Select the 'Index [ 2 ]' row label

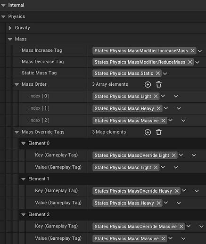39,120
